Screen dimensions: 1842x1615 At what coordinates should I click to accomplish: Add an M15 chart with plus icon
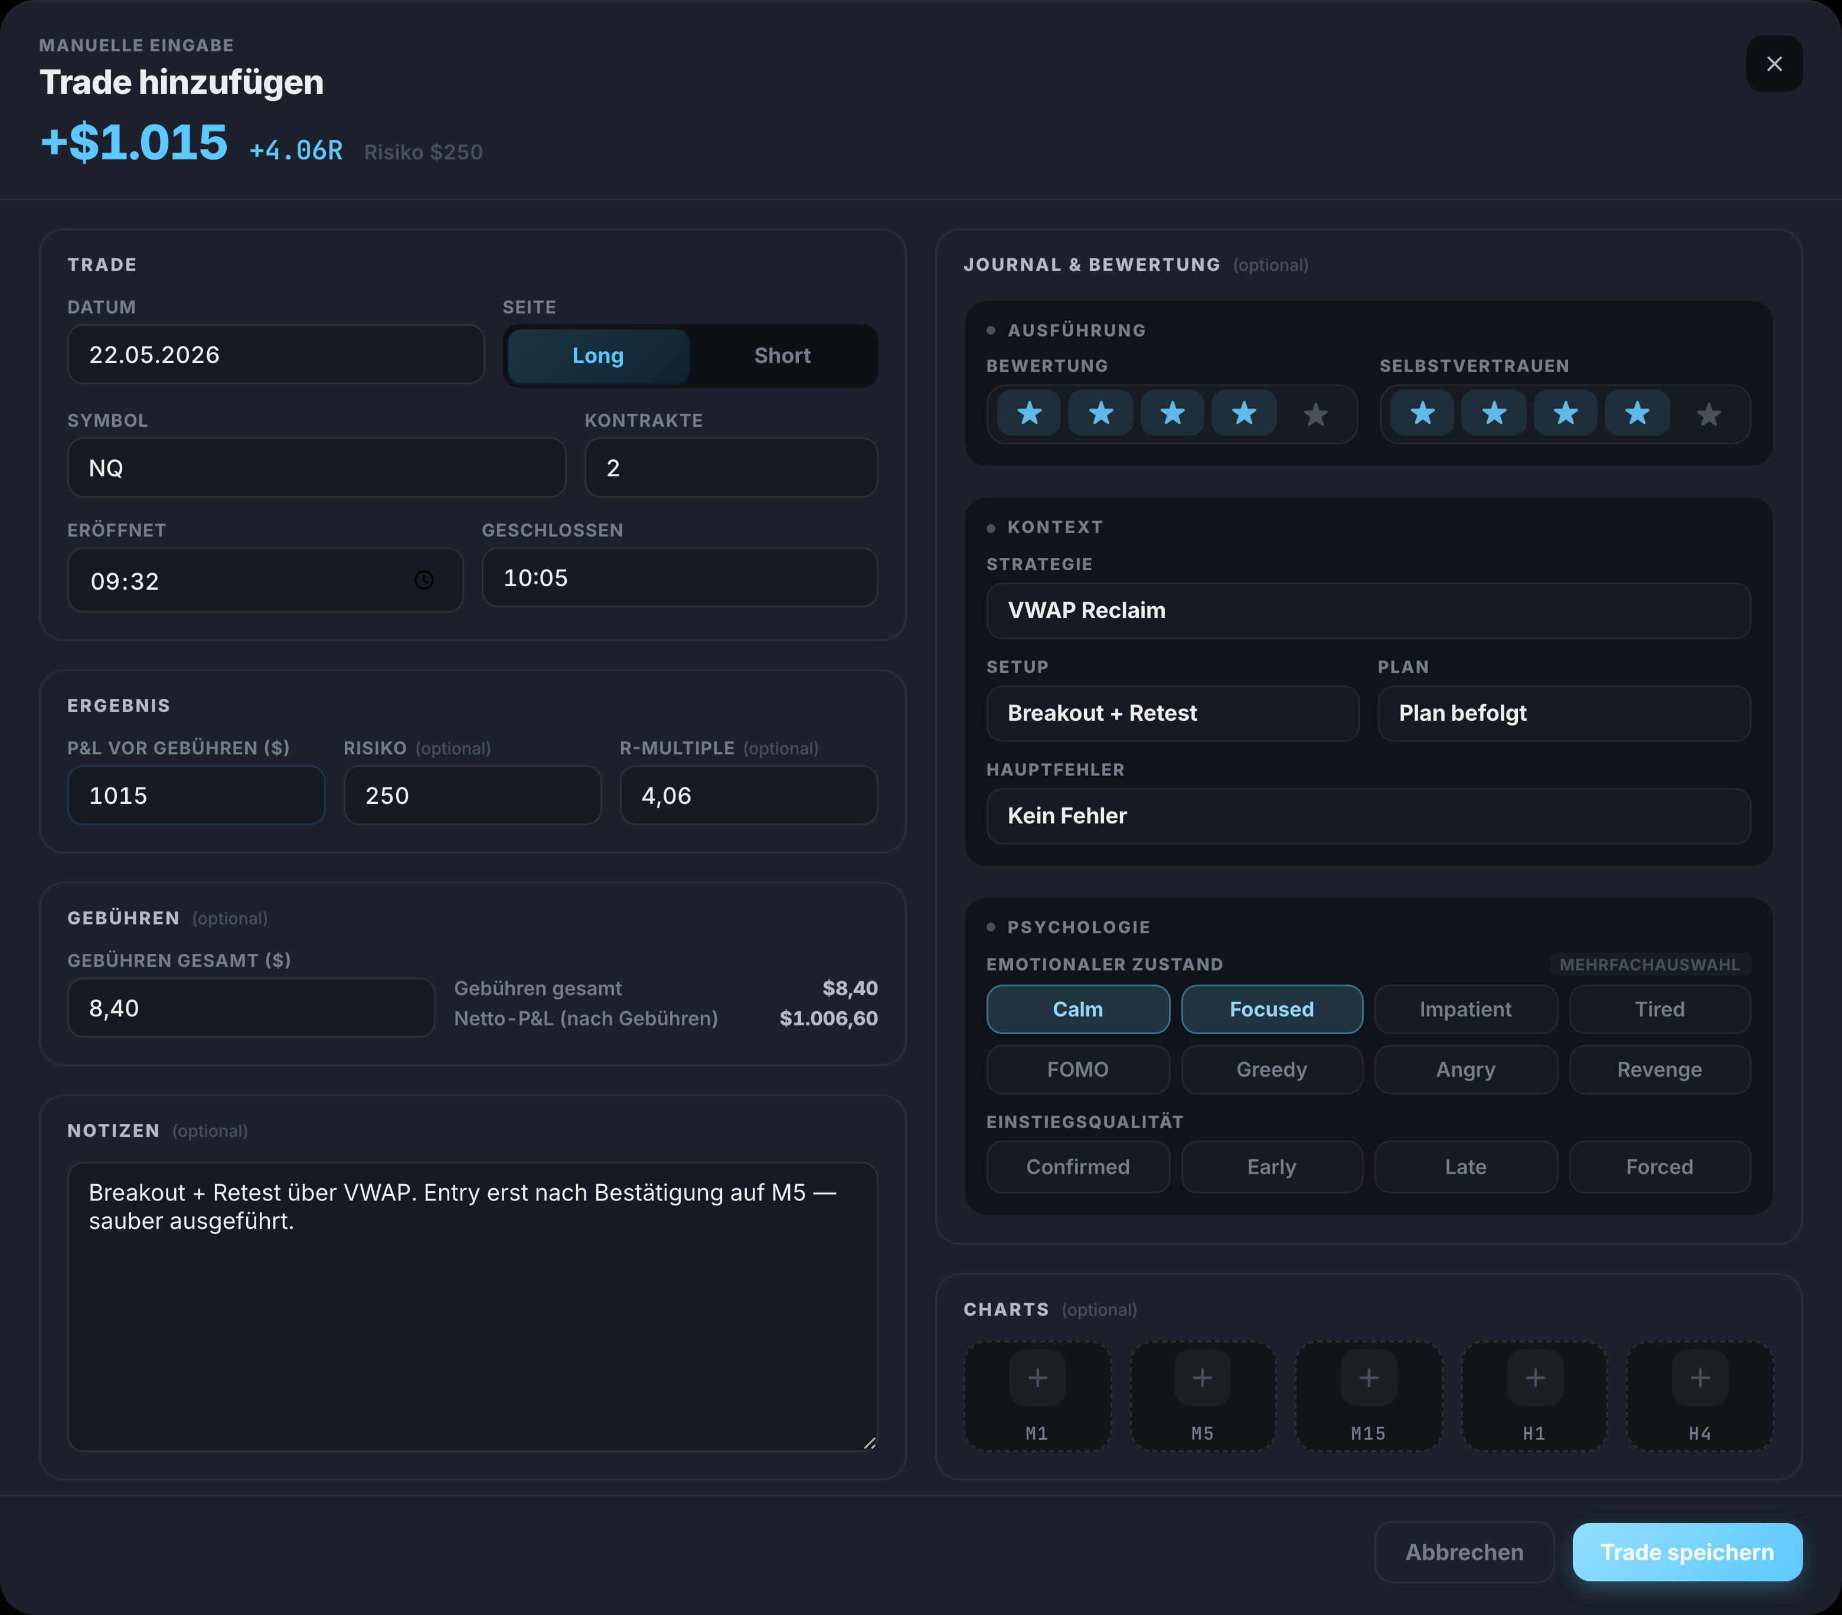pos(1368,1378)
